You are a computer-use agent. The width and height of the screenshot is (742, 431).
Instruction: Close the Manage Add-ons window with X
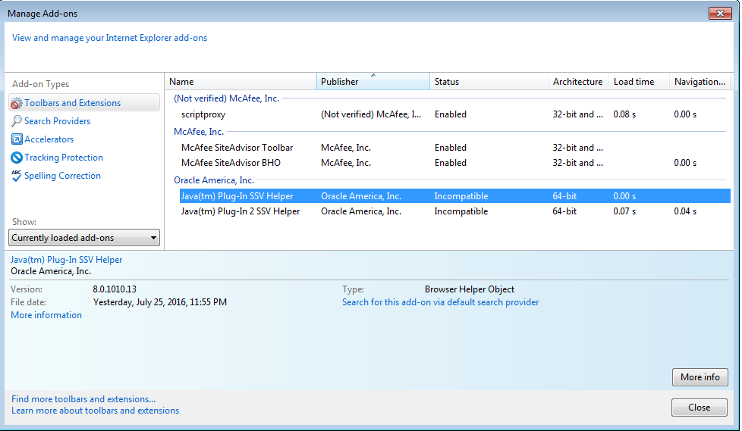[x=719, y=13]
